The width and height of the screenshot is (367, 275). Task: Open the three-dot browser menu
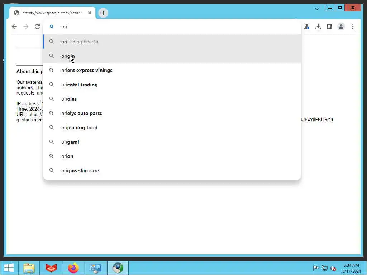point(353,26)
